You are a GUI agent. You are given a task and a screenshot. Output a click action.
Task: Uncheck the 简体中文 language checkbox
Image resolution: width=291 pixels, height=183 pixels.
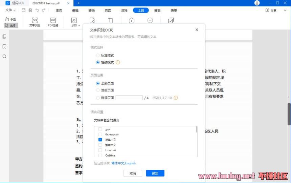coord(100,140)
